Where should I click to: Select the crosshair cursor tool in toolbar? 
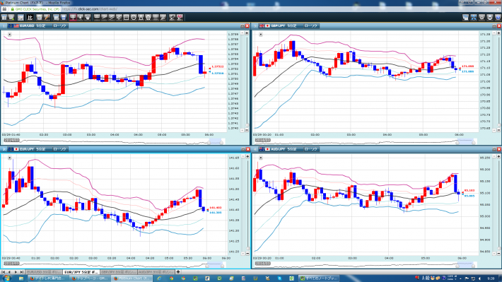(x=73, y=17)
